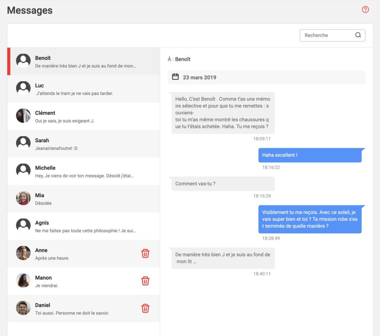380x336 pixels.
Task: Type in the Recherche search field
Action: point(327,35)
